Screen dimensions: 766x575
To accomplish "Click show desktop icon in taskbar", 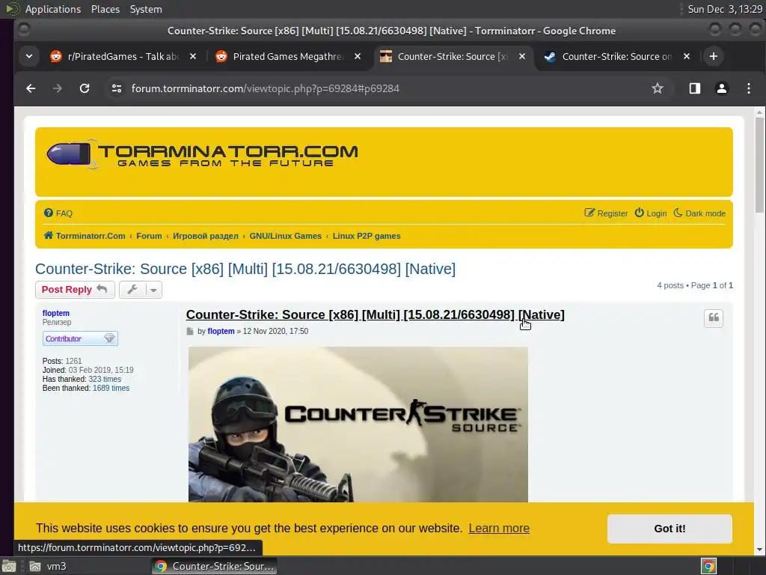I will [x=9, y=566].
